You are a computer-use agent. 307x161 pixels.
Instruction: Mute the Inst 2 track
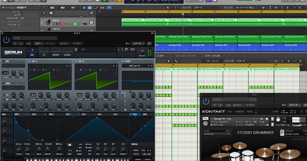[54, 24]
